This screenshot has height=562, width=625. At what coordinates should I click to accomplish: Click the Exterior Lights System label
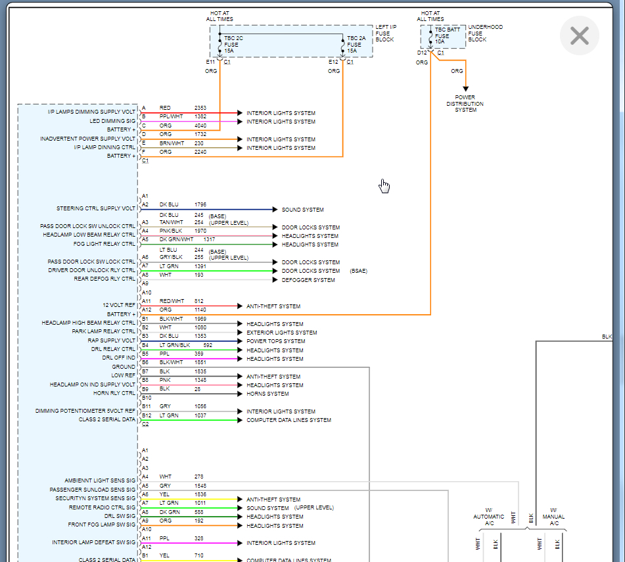click(281, 333)
